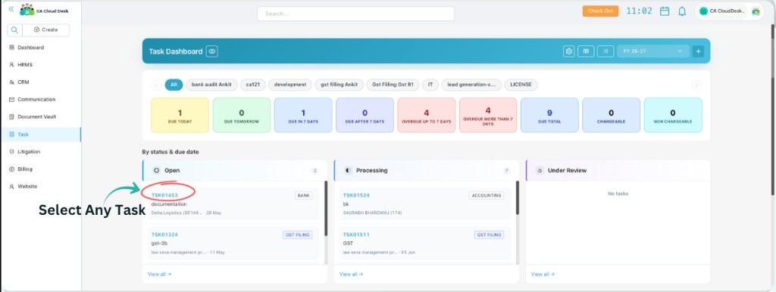Toggle the Task Dashboard eye visibility icon

[212, 51]
